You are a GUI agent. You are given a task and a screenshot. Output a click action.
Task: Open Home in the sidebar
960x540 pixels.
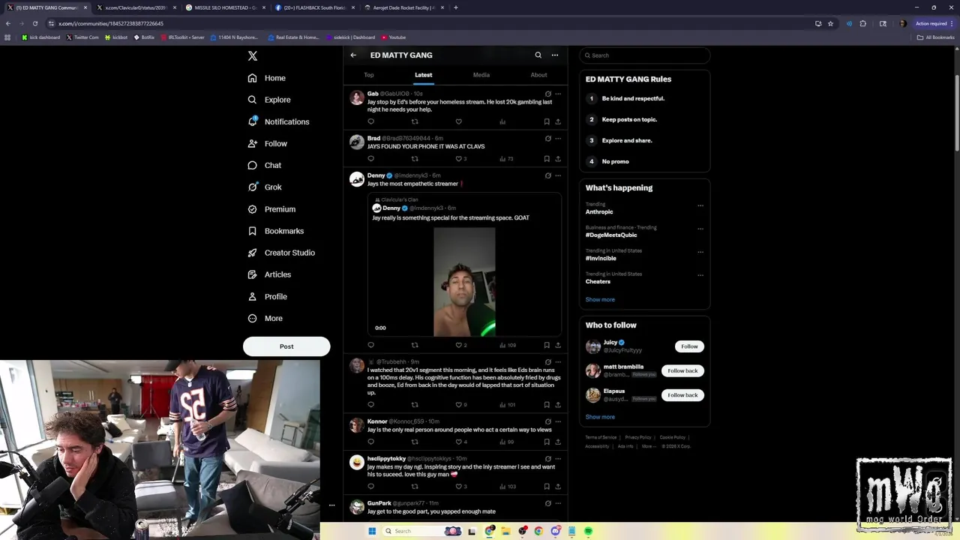(x=267, y=78)
